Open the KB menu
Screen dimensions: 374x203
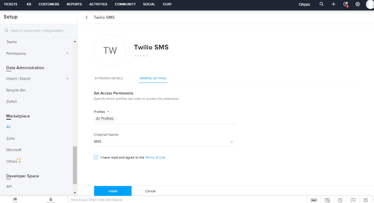pyautogui.click(x=29, y=4)
